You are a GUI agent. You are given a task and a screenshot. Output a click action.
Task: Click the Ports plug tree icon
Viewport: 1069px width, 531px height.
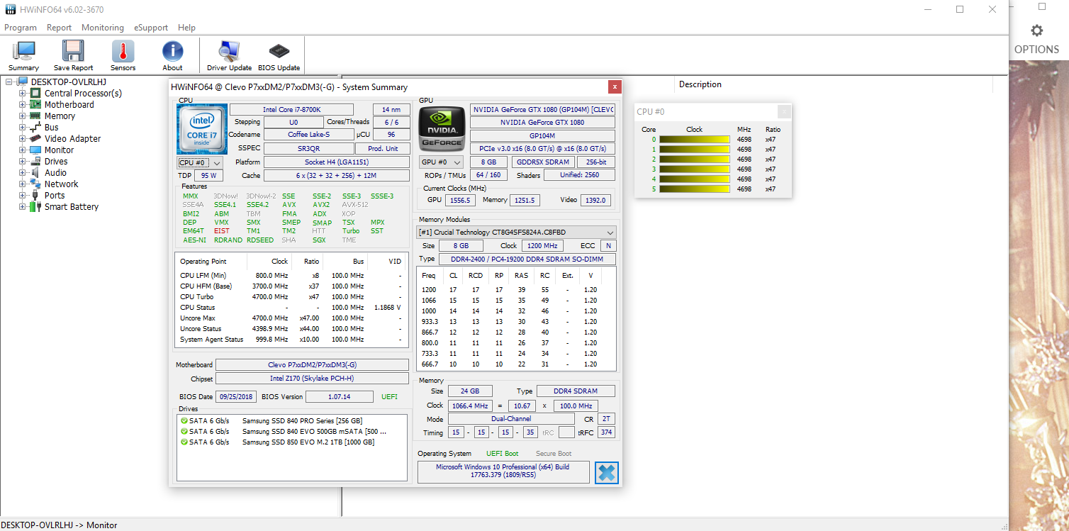pyautogui.click(x=35, y=195)
